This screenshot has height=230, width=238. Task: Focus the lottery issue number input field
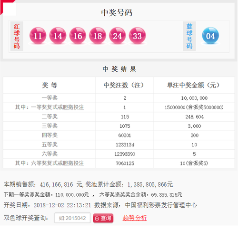[x=72, y=218]
